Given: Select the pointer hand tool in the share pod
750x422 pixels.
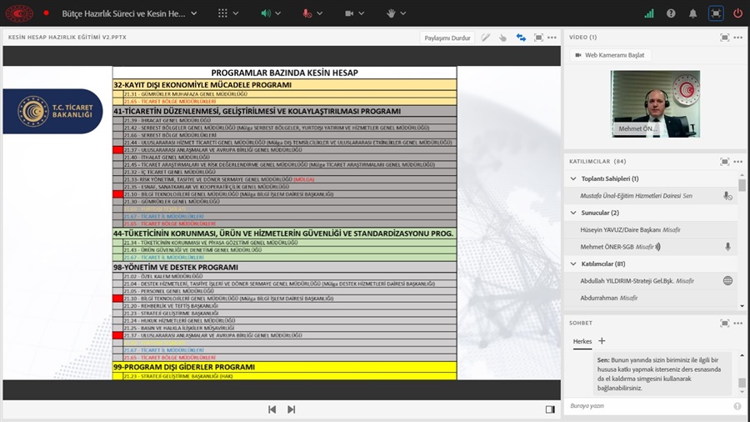Looking at the screenshot, I should pos(502,38).
